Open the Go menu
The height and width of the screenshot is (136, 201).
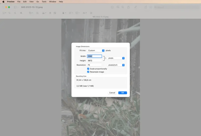point(37,2)
